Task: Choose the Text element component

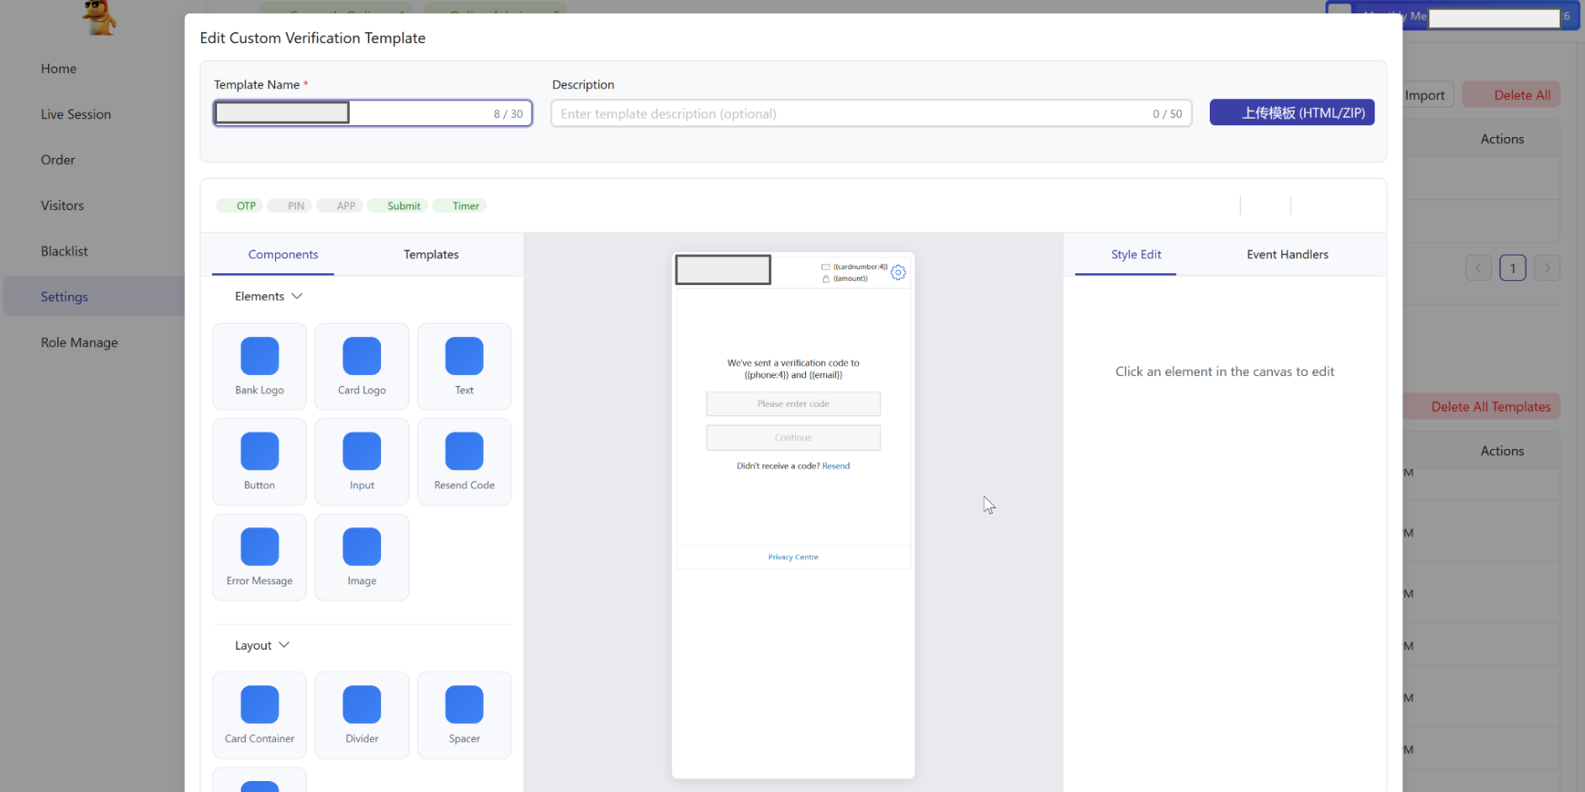Action: coord(464,367)
